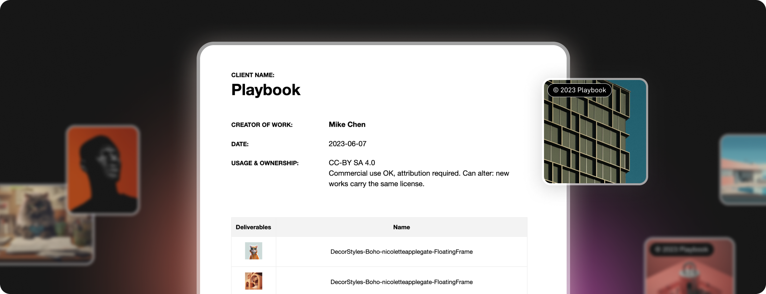This screenshot has height=294, width=766.
Task: Open the green building photo card
Action: [x=595, y=132]
